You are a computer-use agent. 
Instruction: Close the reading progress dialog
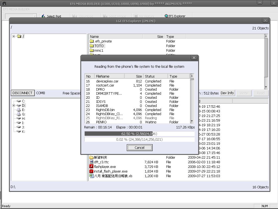(194, 58)
